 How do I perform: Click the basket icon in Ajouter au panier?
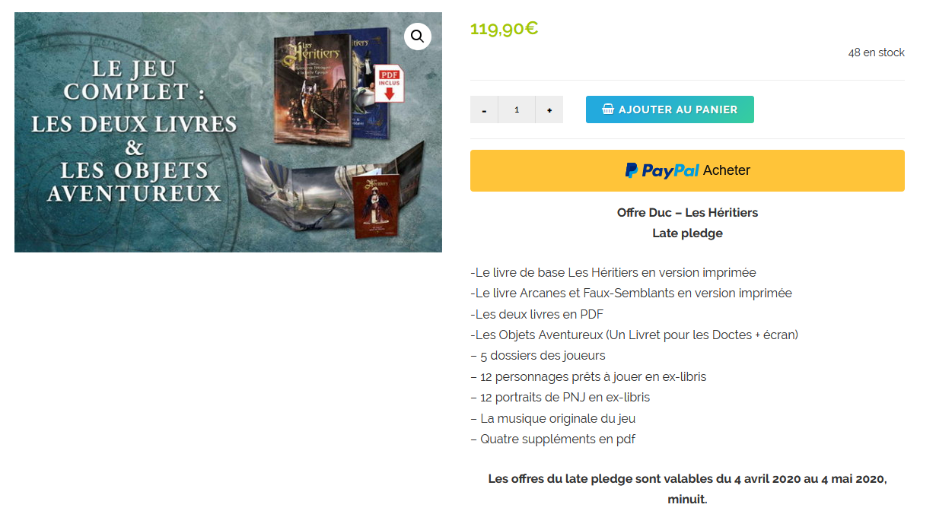(x=608, y=109)
